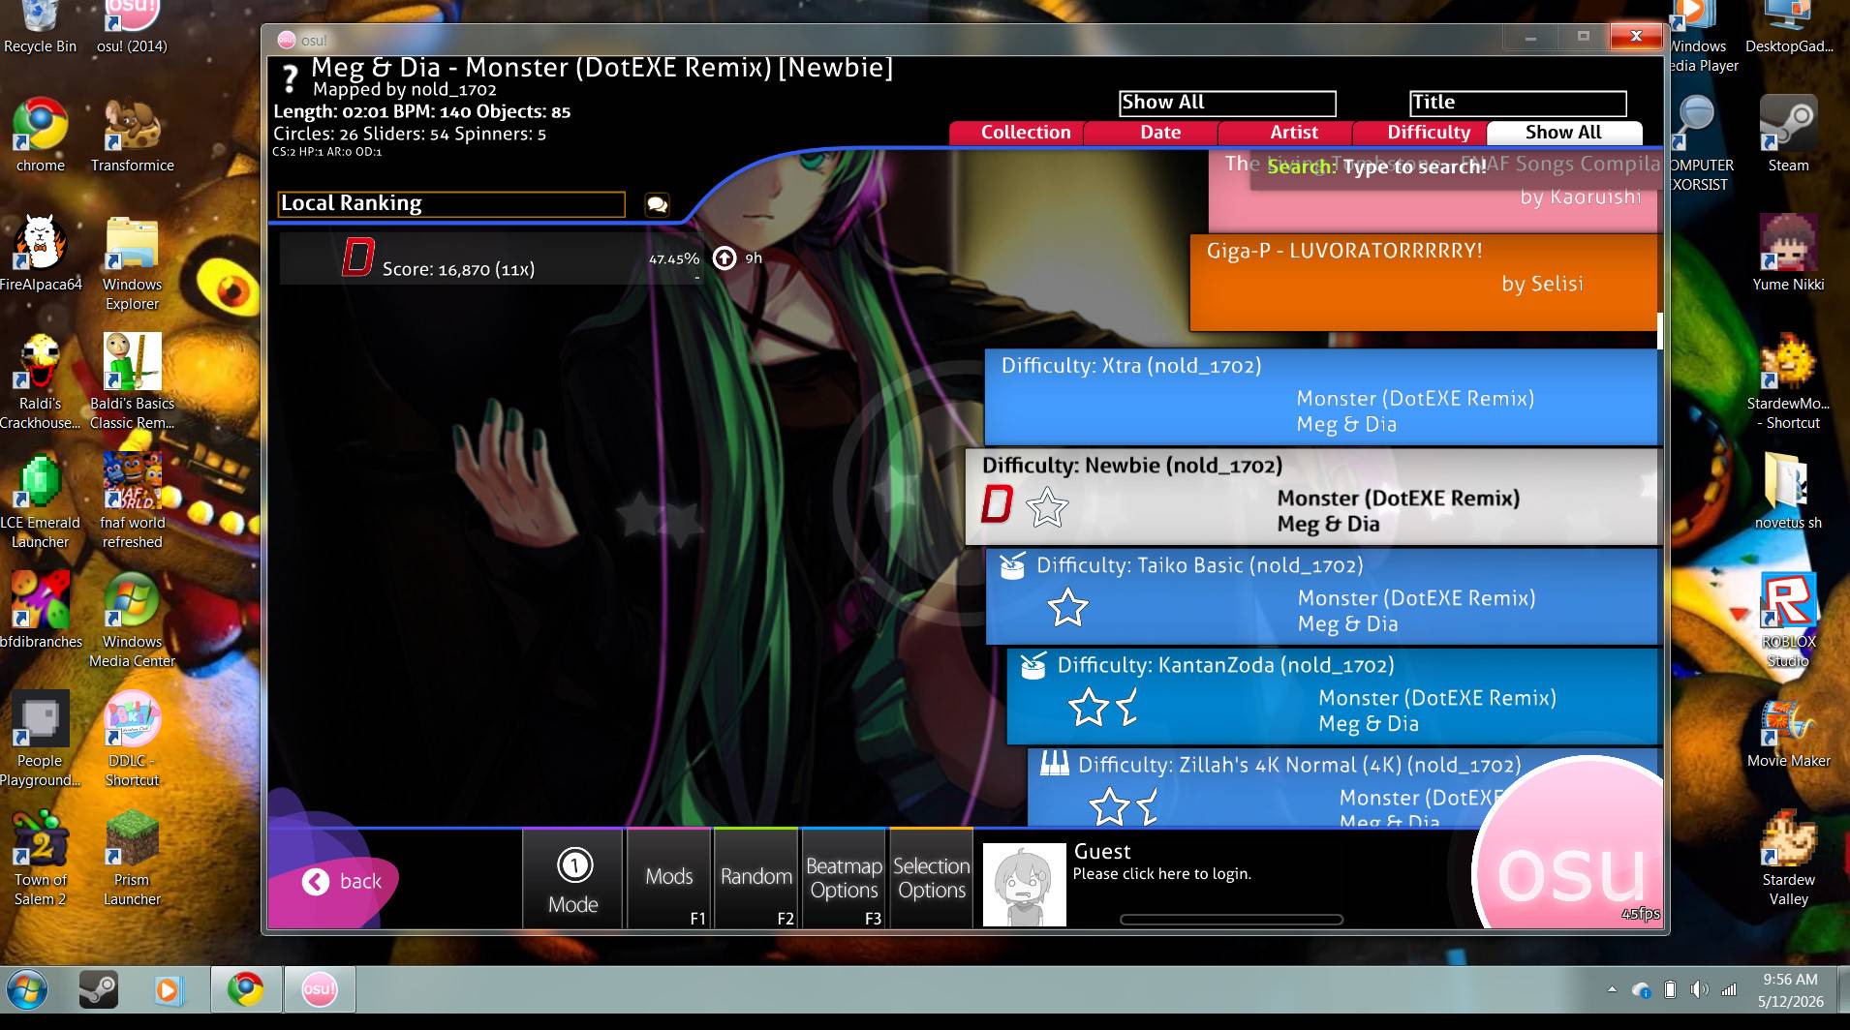Click the D grade icon in local score

(x=357, y=257)
